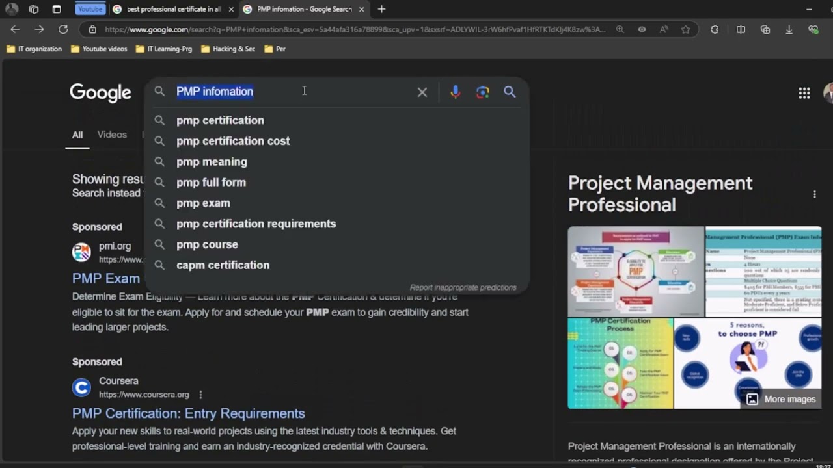Open the zoom magnifier icon in the address bar

620,29
